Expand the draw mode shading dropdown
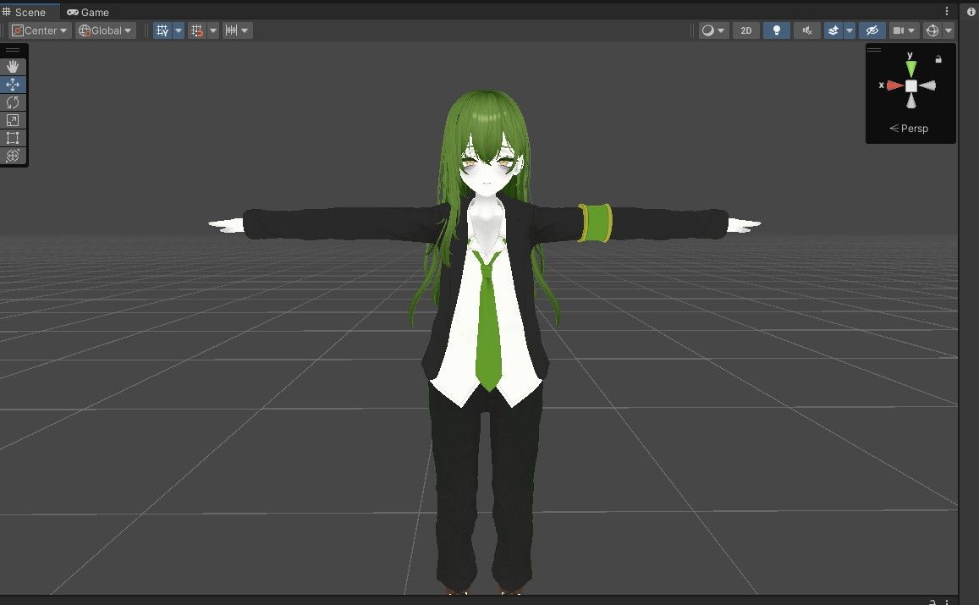This screenshot has width=979, height=605. point(713,30)
